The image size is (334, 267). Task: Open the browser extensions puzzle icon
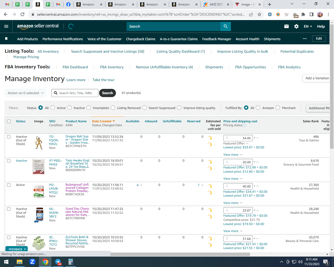click(303, 14)
